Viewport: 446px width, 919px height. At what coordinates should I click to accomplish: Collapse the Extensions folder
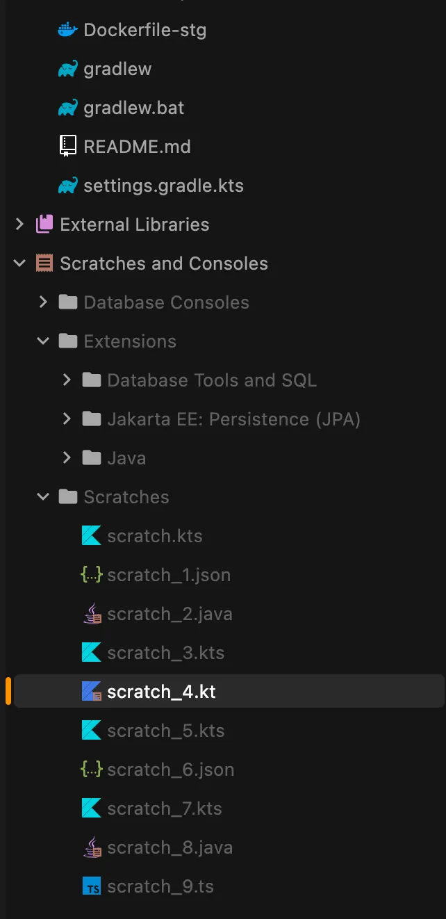[x=44, y=341]
